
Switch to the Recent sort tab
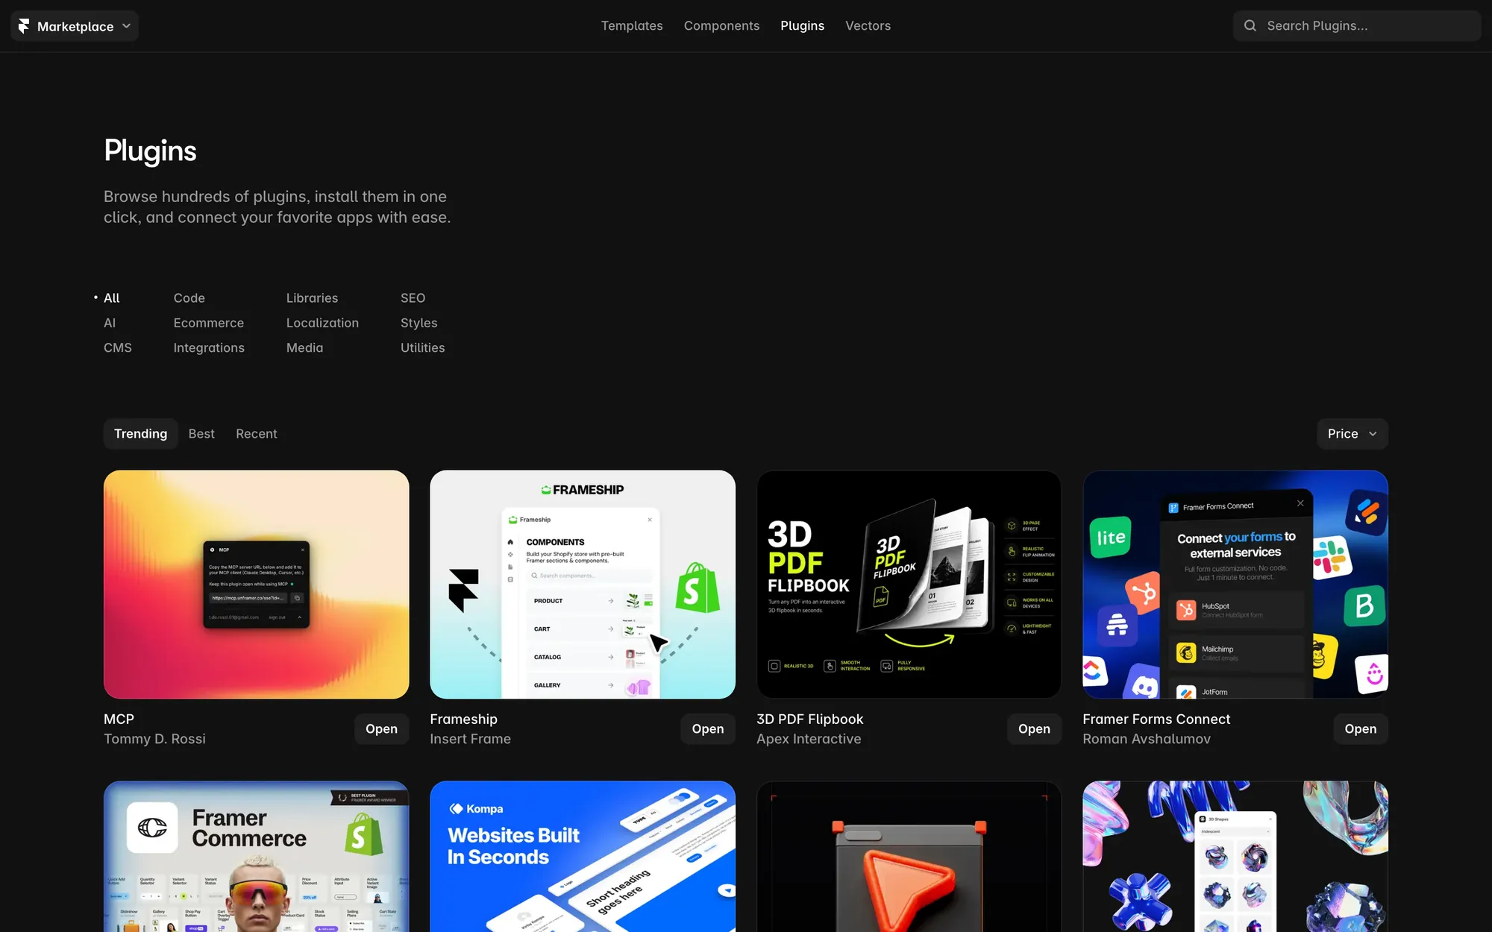point(256,434)
